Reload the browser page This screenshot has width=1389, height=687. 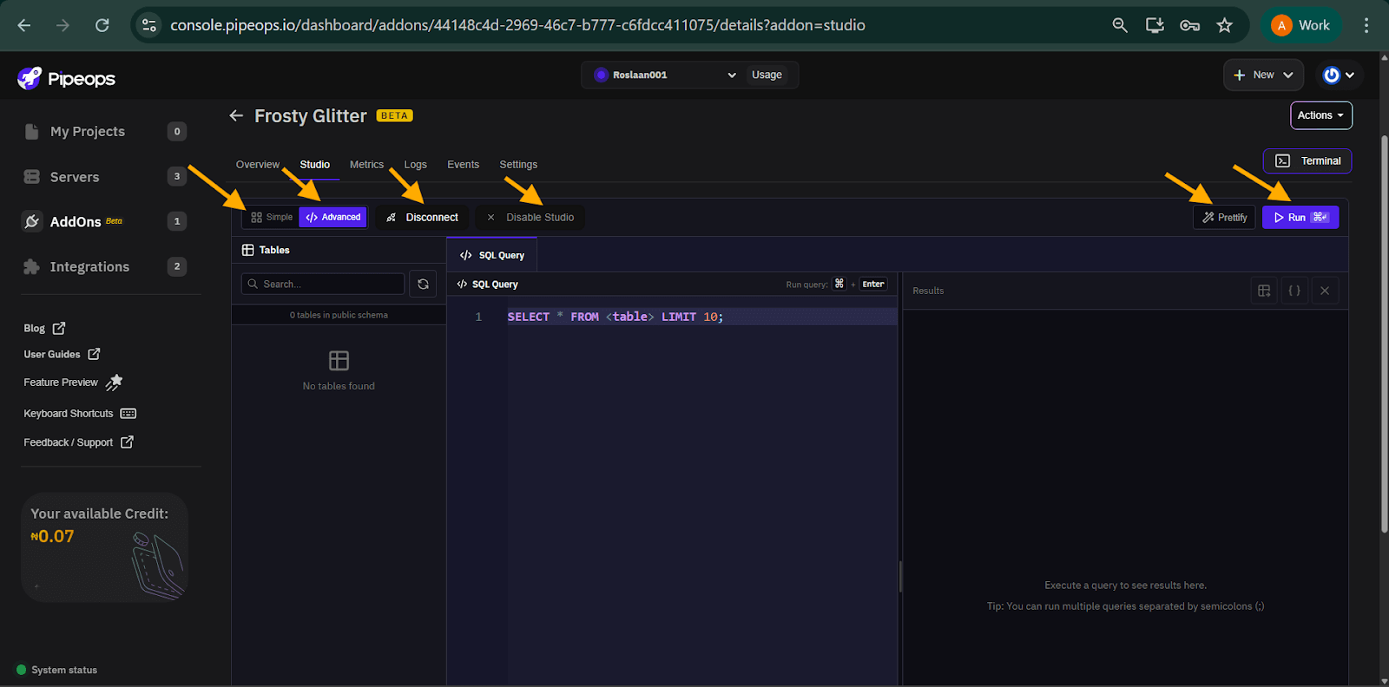[102, 25]
